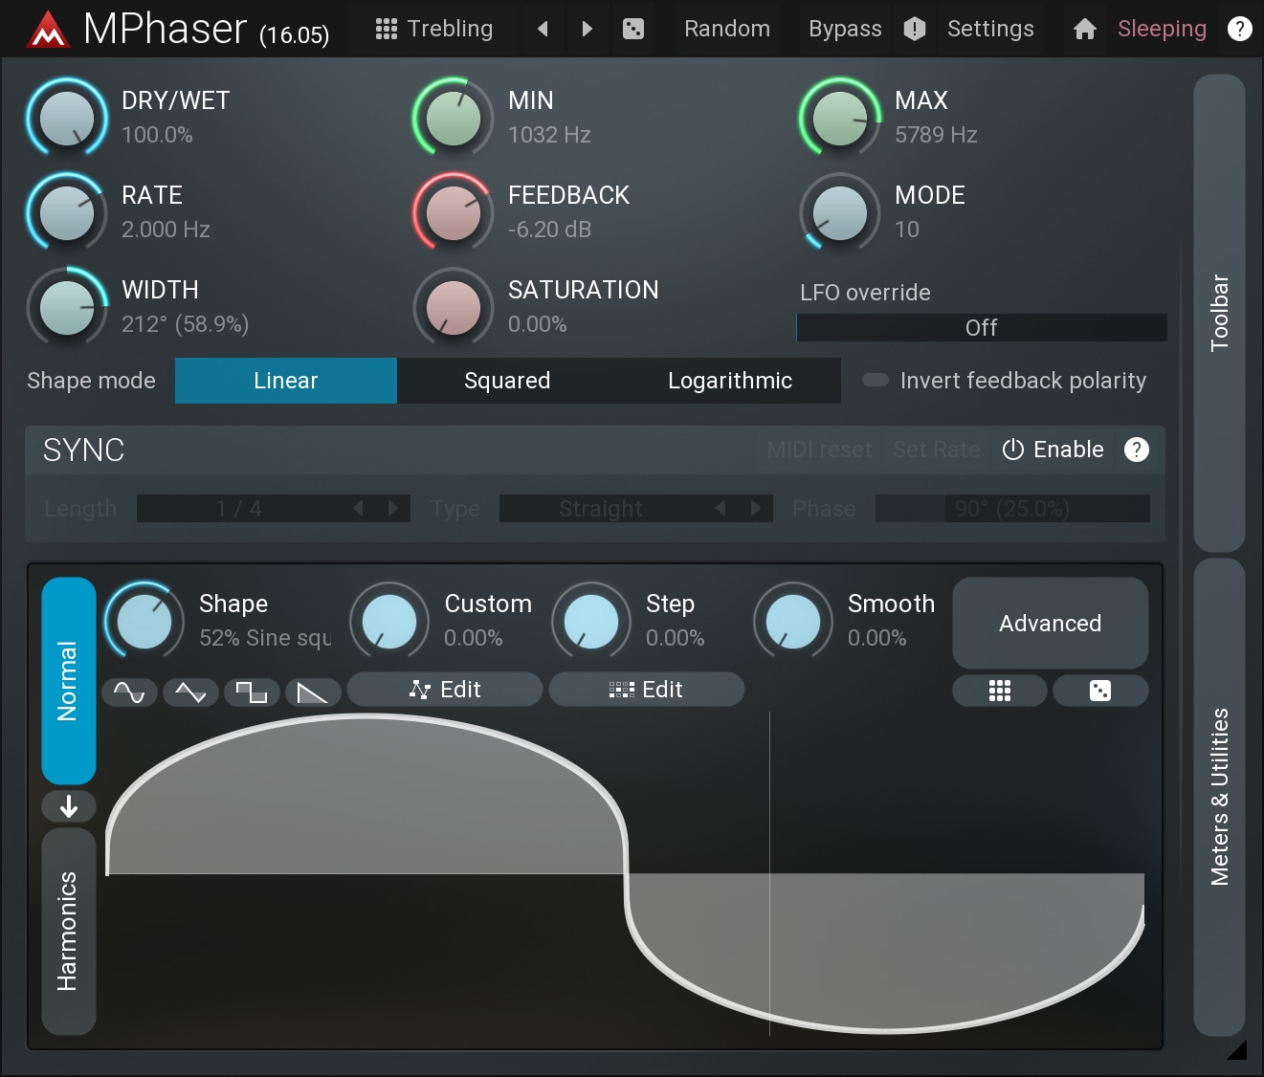1264x1077 pixels.
Task: Enable the SYNC section
Action: pyautogui.click(x=1053, y=450)
